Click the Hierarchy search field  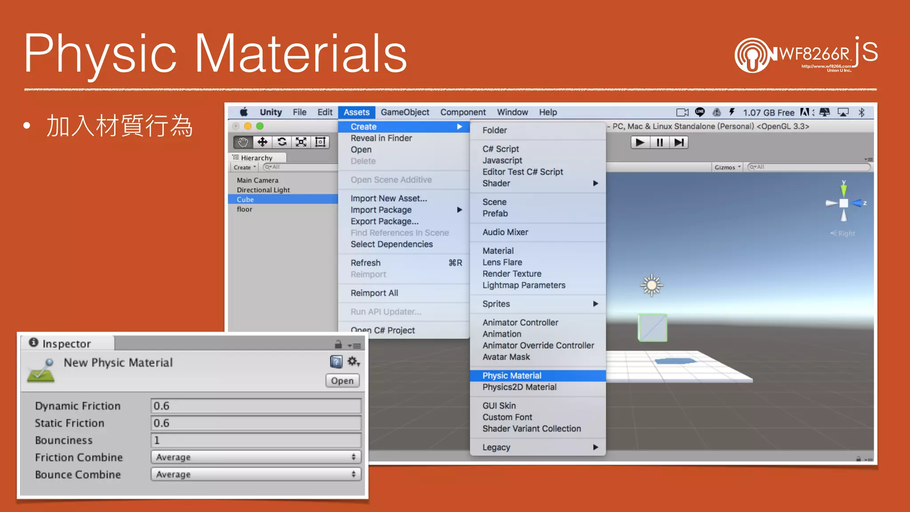[x=300, y=167]
